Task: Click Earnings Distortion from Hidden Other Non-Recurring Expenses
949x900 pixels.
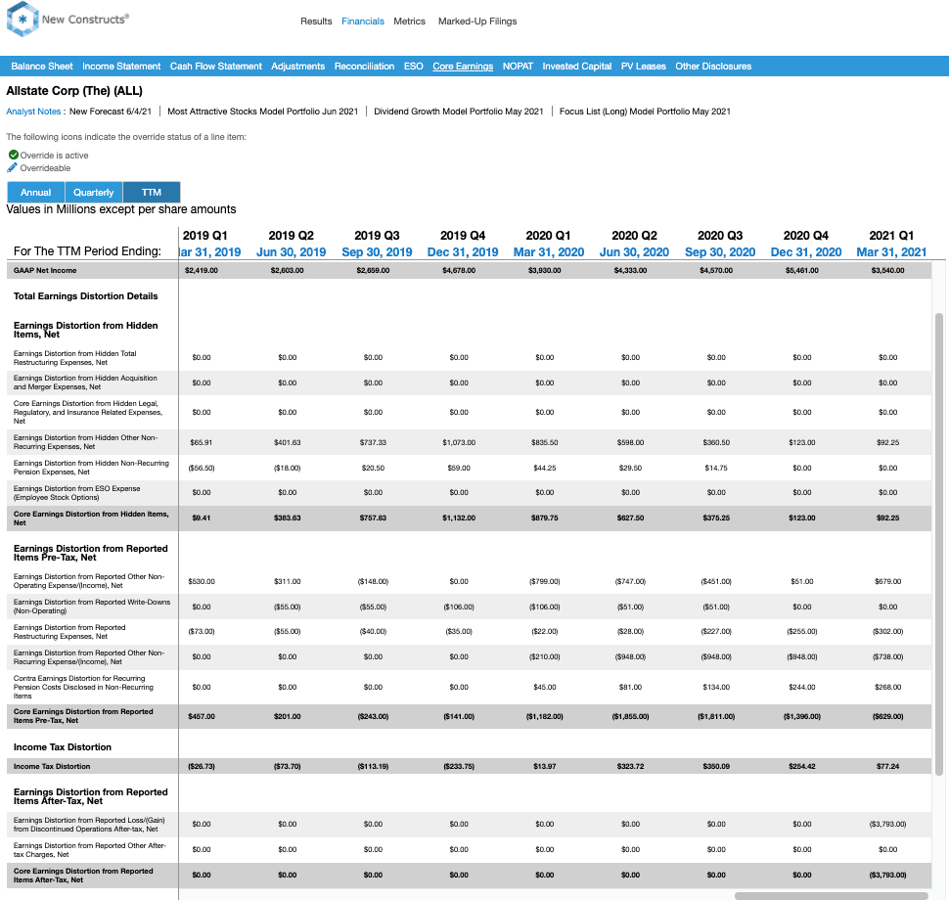Action: pyautogui.click(x=85, y=442)
